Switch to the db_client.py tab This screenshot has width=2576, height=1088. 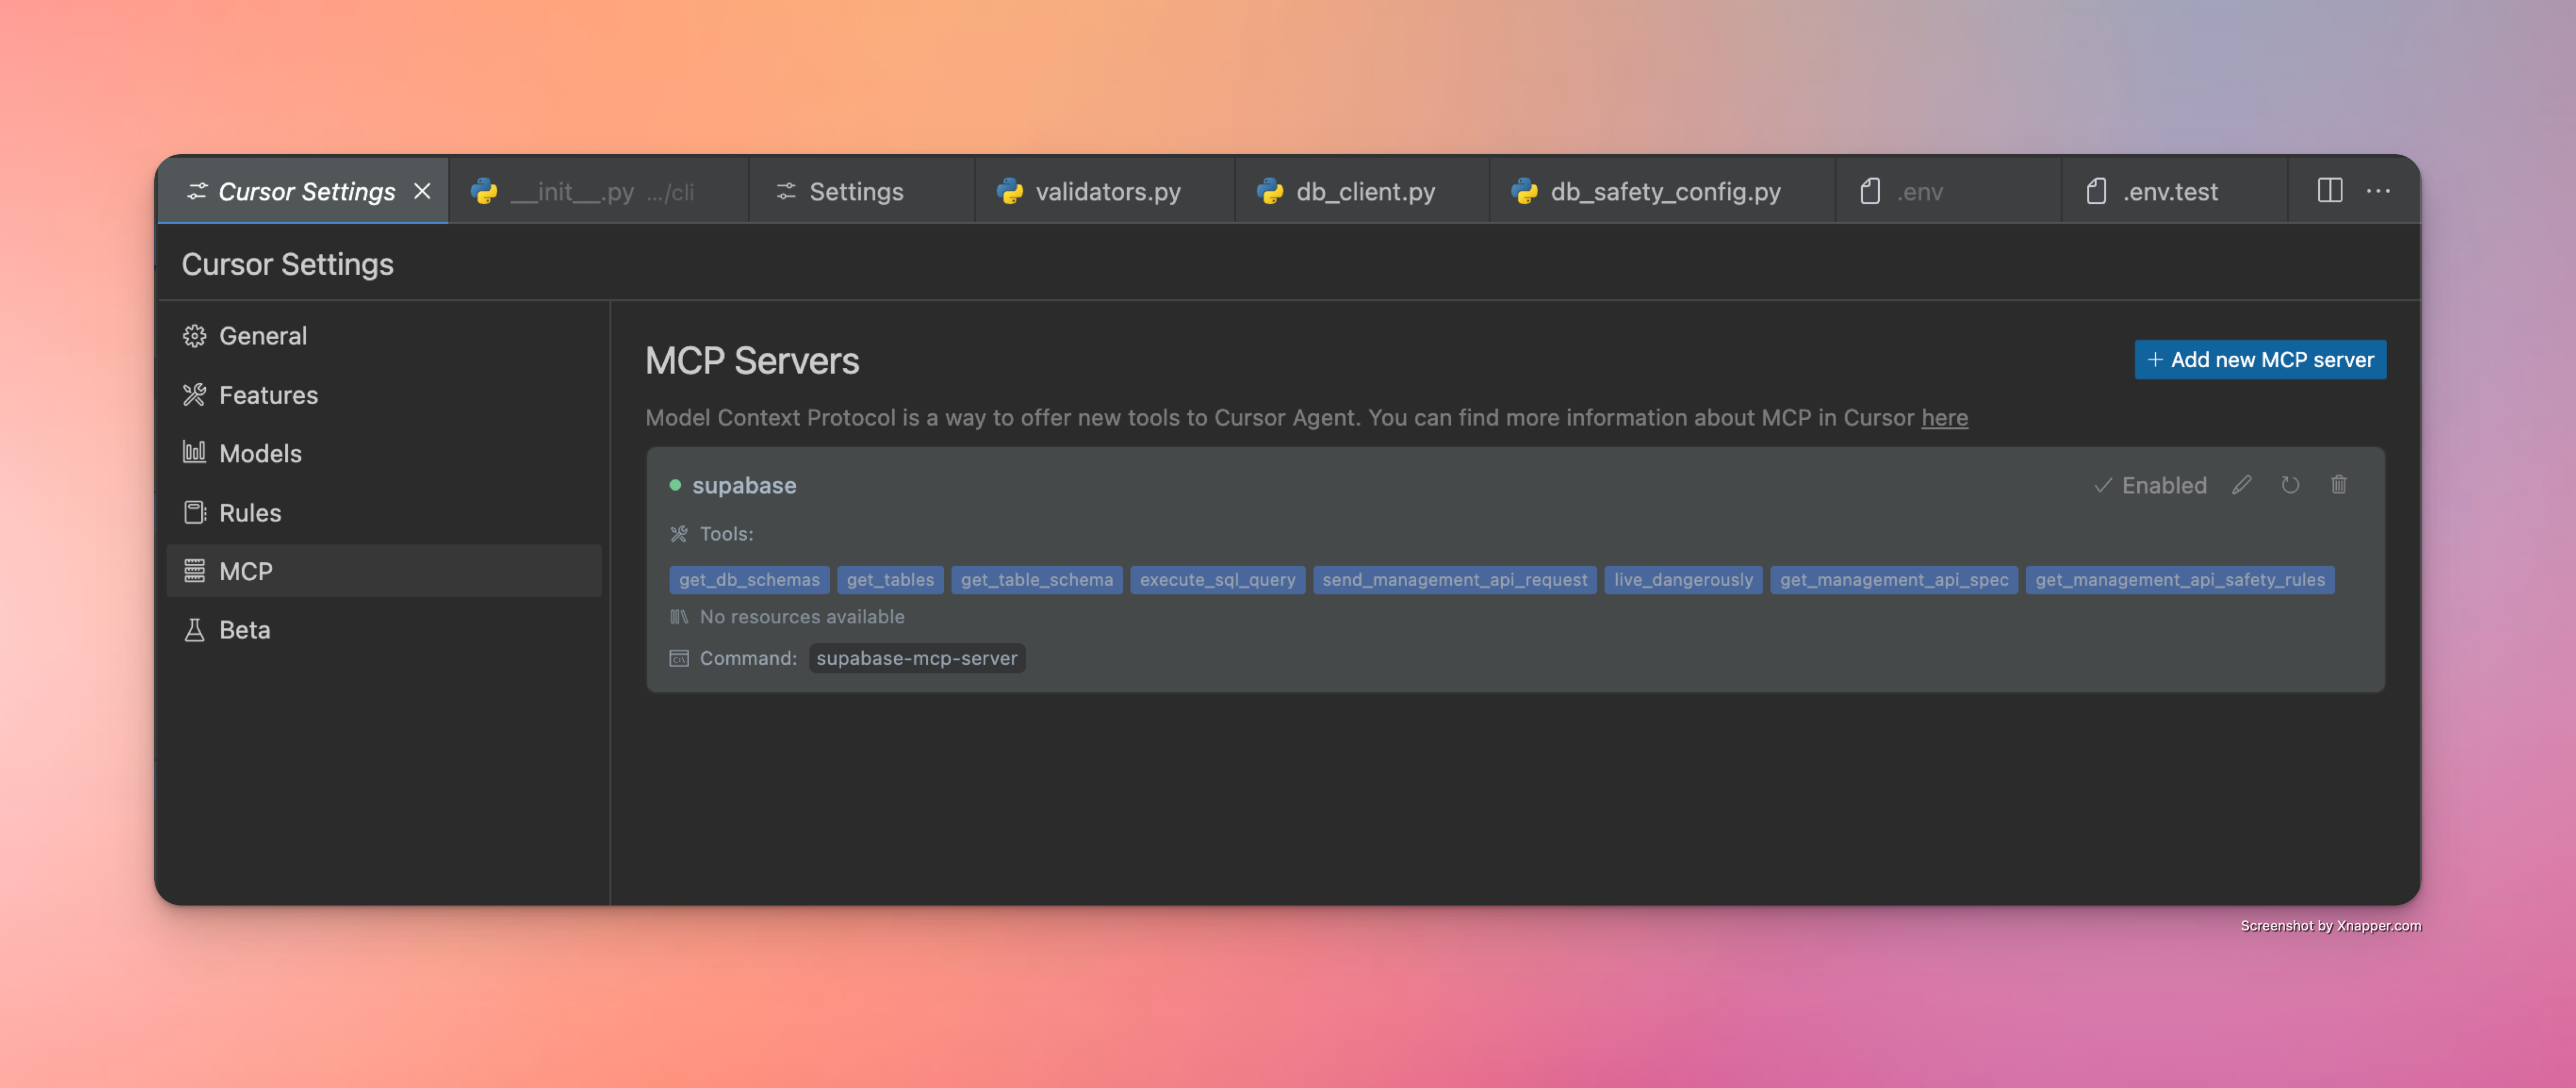coord(1363,190)
